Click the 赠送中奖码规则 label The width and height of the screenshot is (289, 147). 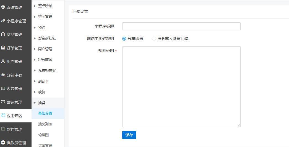[x=100, y=38]
